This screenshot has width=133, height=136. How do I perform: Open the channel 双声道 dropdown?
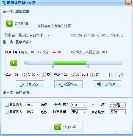coord(118,105)
